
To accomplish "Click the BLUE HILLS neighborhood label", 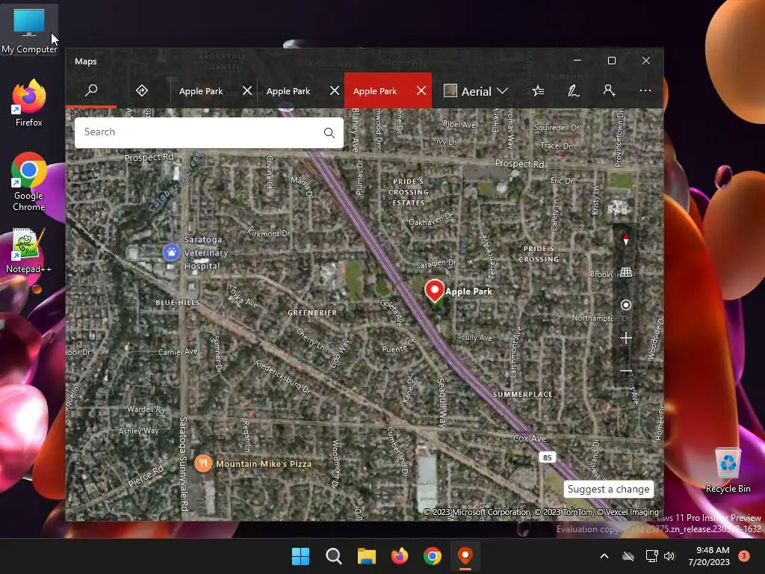I will point(178,303).
